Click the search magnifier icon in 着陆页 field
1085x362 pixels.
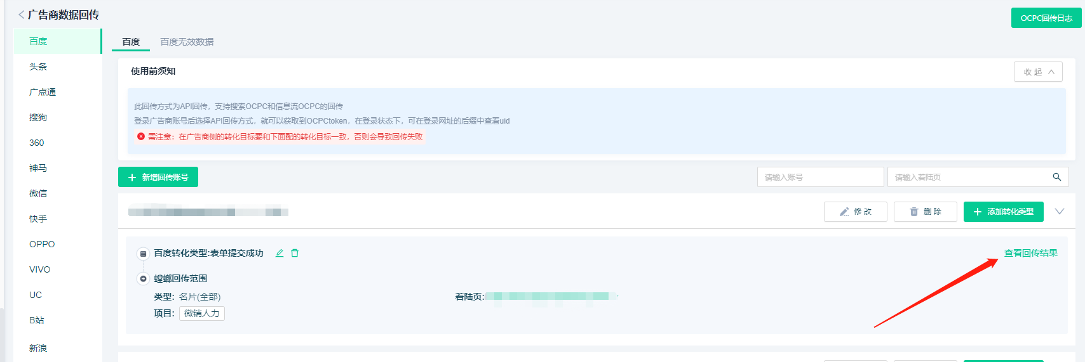[x=1056, y=177]
